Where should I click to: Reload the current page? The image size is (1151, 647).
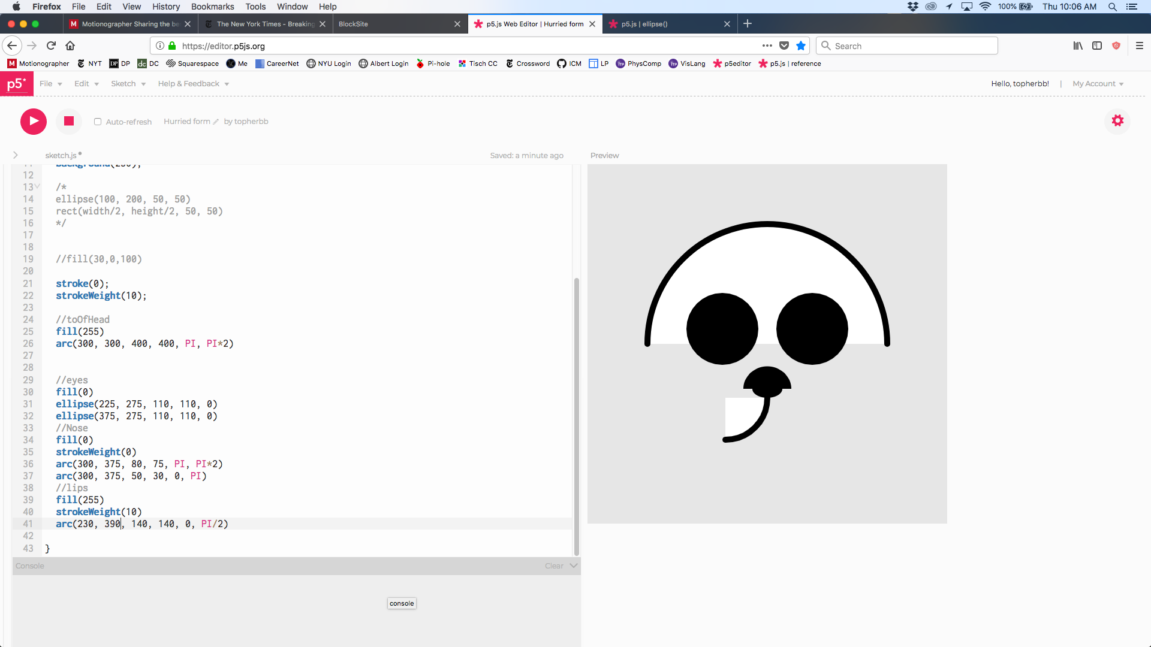(x=52, y=46)
